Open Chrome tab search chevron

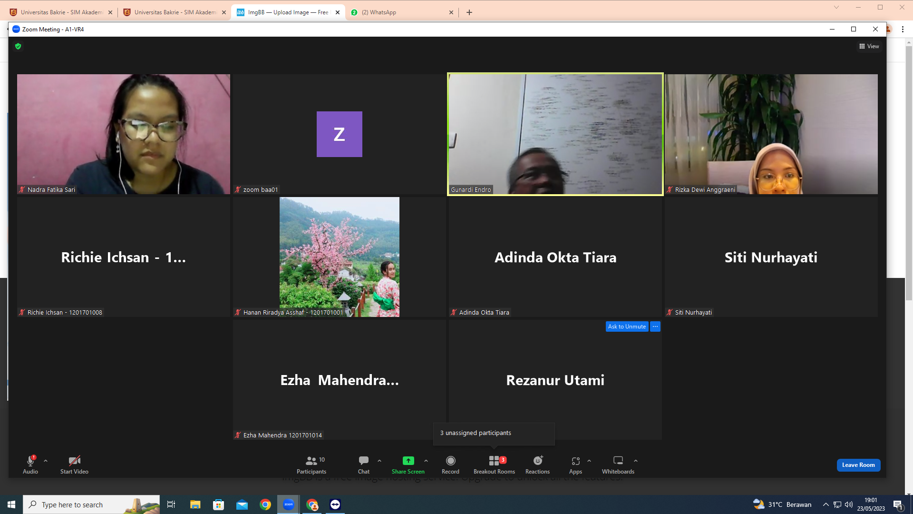836,7
